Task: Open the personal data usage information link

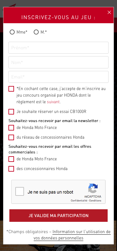Action: [x=72, y=235]
